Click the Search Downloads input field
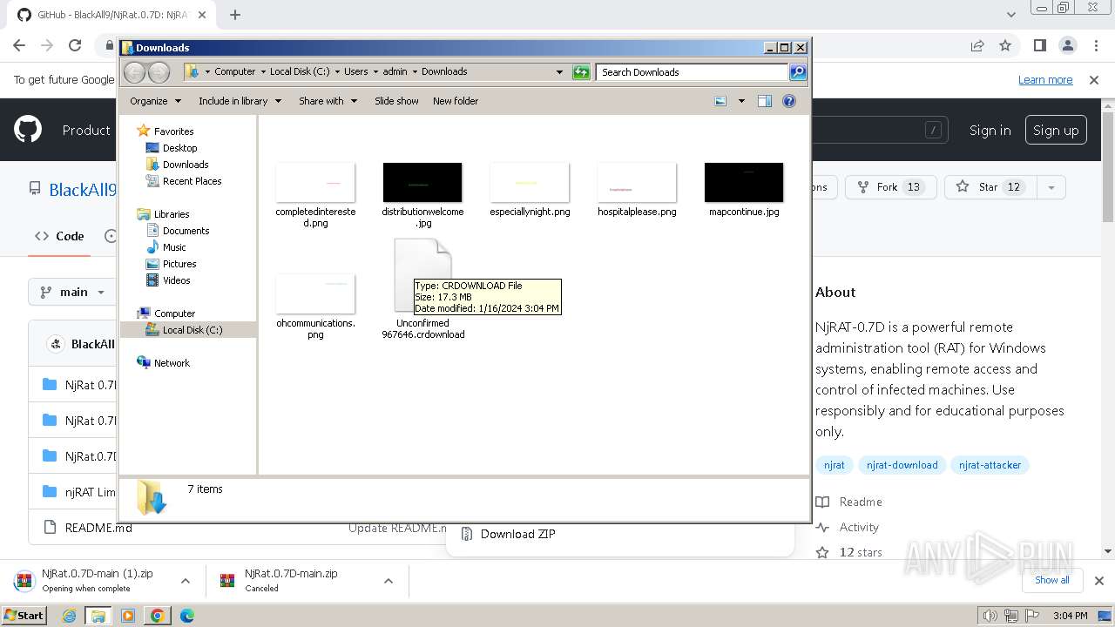1115x627 pixels. [693, 72]
